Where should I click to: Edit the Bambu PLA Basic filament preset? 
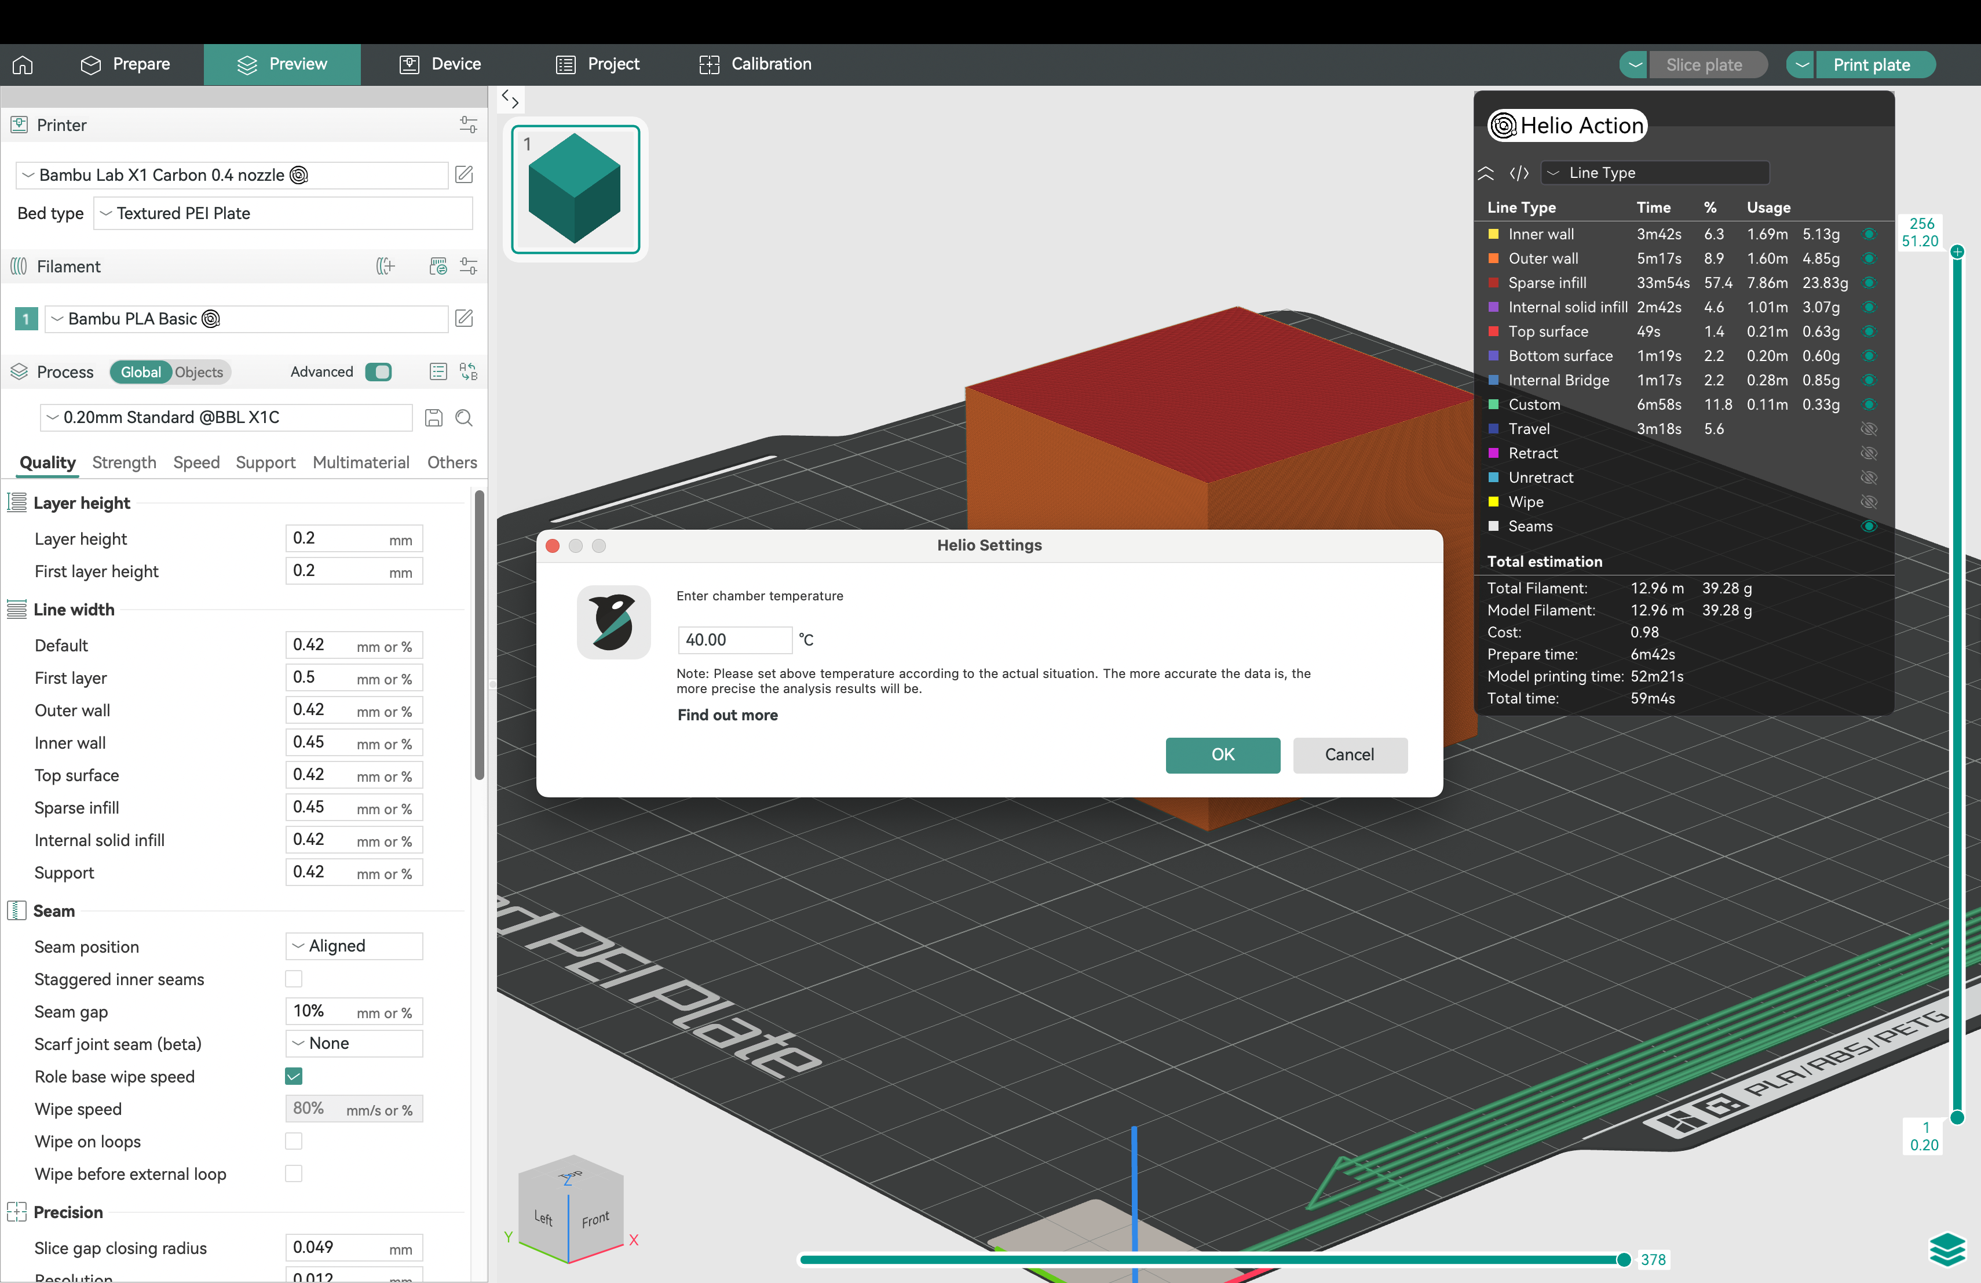coord(463,318)
